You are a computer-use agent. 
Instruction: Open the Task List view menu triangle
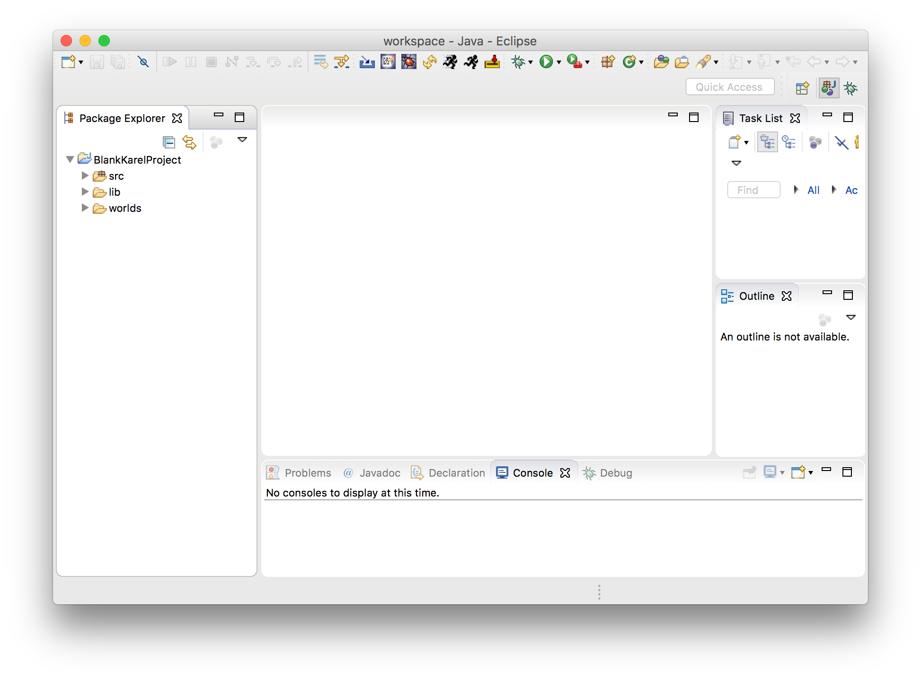736,163
